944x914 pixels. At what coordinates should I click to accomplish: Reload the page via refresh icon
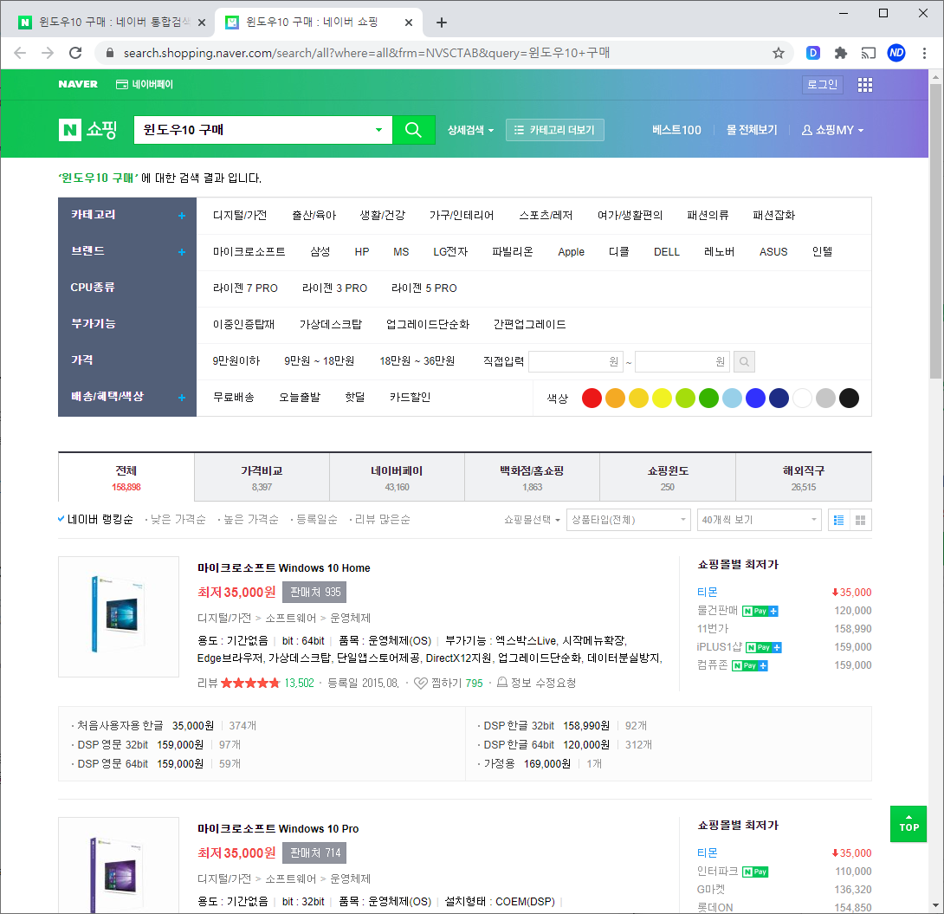point(75,53)
